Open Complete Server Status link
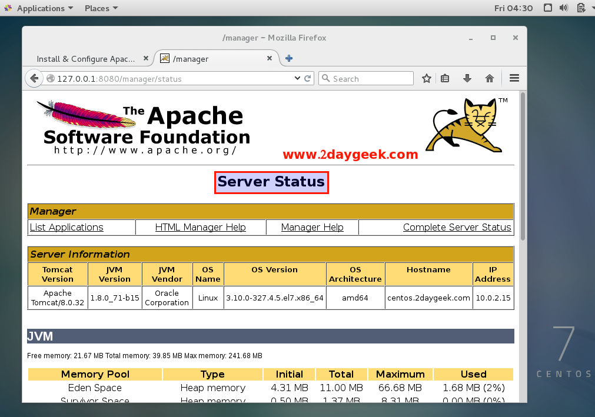This screenshot has width=595, height=417. [x=457, y=227]
